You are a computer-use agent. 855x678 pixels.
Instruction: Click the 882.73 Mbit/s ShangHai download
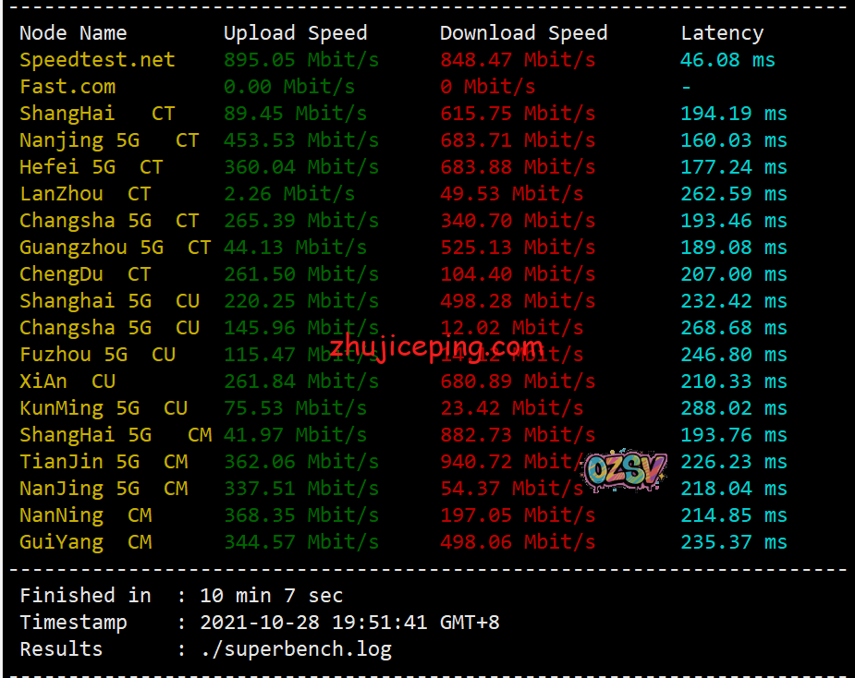coord(518,435)
